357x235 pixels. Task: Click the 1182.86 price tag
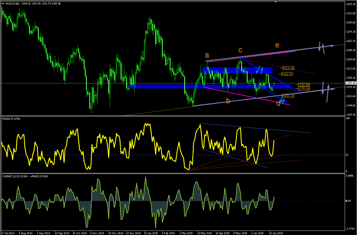[x=303, y=85]
